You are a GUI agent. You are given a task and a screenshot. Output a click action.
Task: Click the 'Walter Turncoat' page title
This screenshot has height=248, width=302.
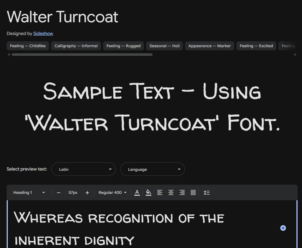(63, 17)
